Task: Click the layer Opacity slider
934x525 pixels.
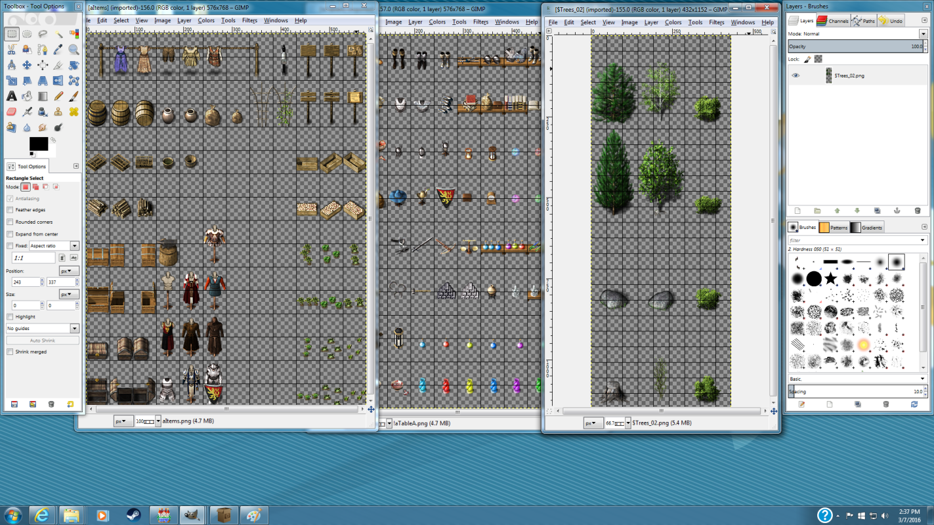Action: (858, 47)
